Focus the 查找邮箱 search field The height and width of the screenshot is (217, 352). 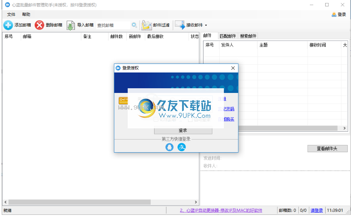(x=113, y=25)
